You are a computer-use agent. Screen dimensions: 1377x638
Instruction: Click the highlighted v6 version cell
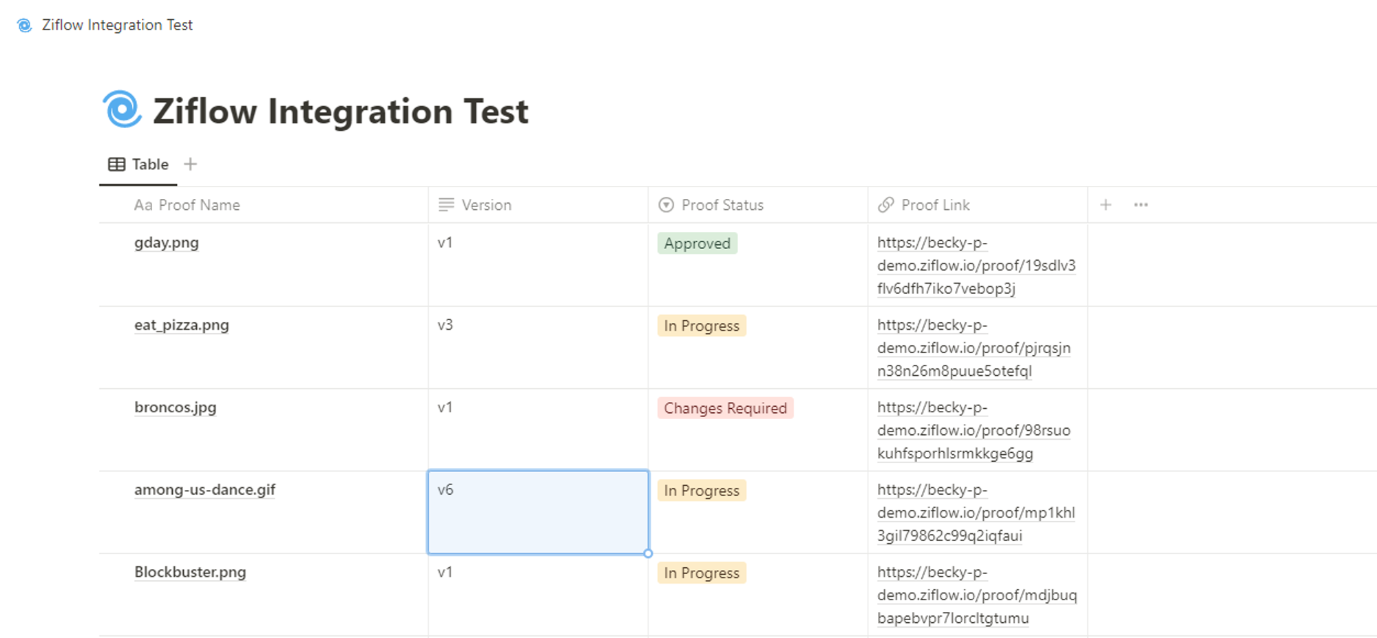coord(538,512)
